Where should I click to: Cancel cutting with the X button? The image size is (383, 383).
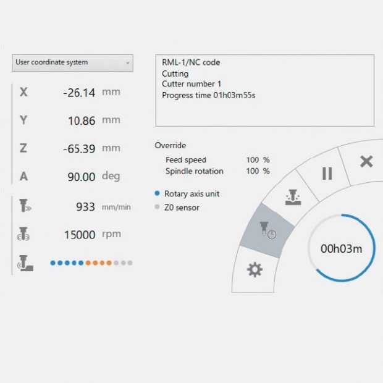(366, 161)
